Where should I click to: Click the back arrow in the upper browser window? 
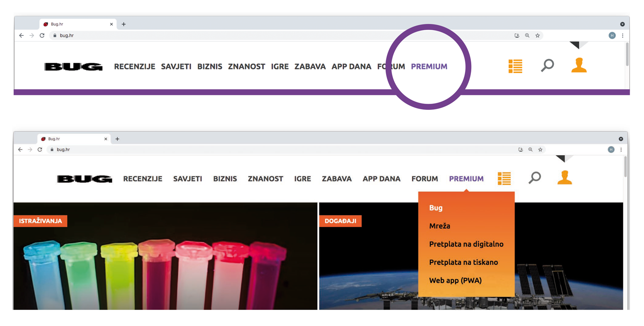(21, 35)
